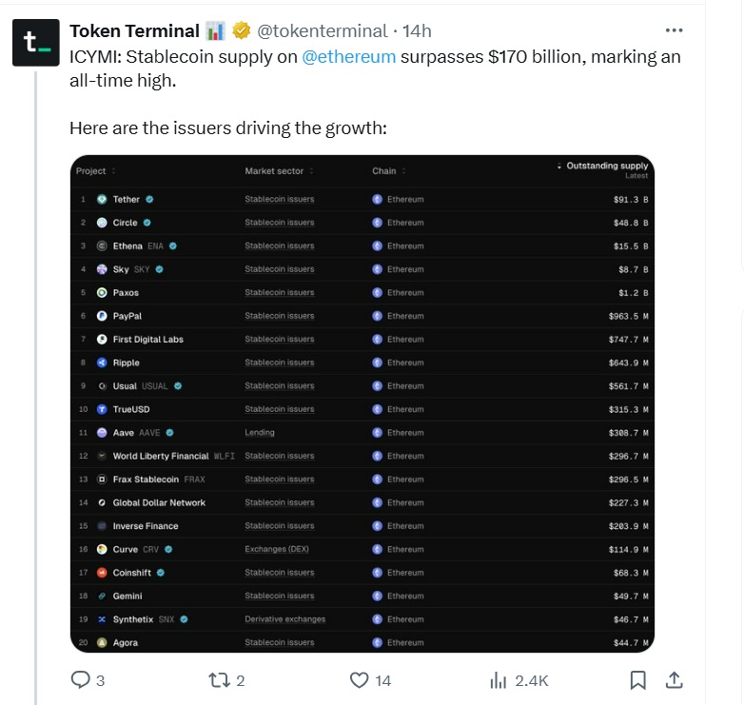Open the @ethereum mention link
744x705 pixels.
coord(349,56)
